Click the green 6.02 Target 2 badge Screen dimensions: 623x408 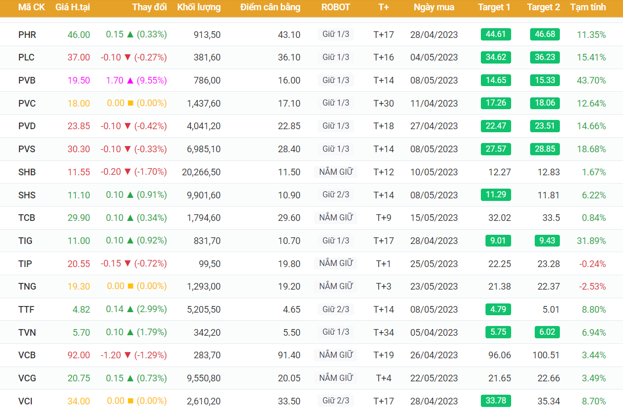[x=544, y=332]
